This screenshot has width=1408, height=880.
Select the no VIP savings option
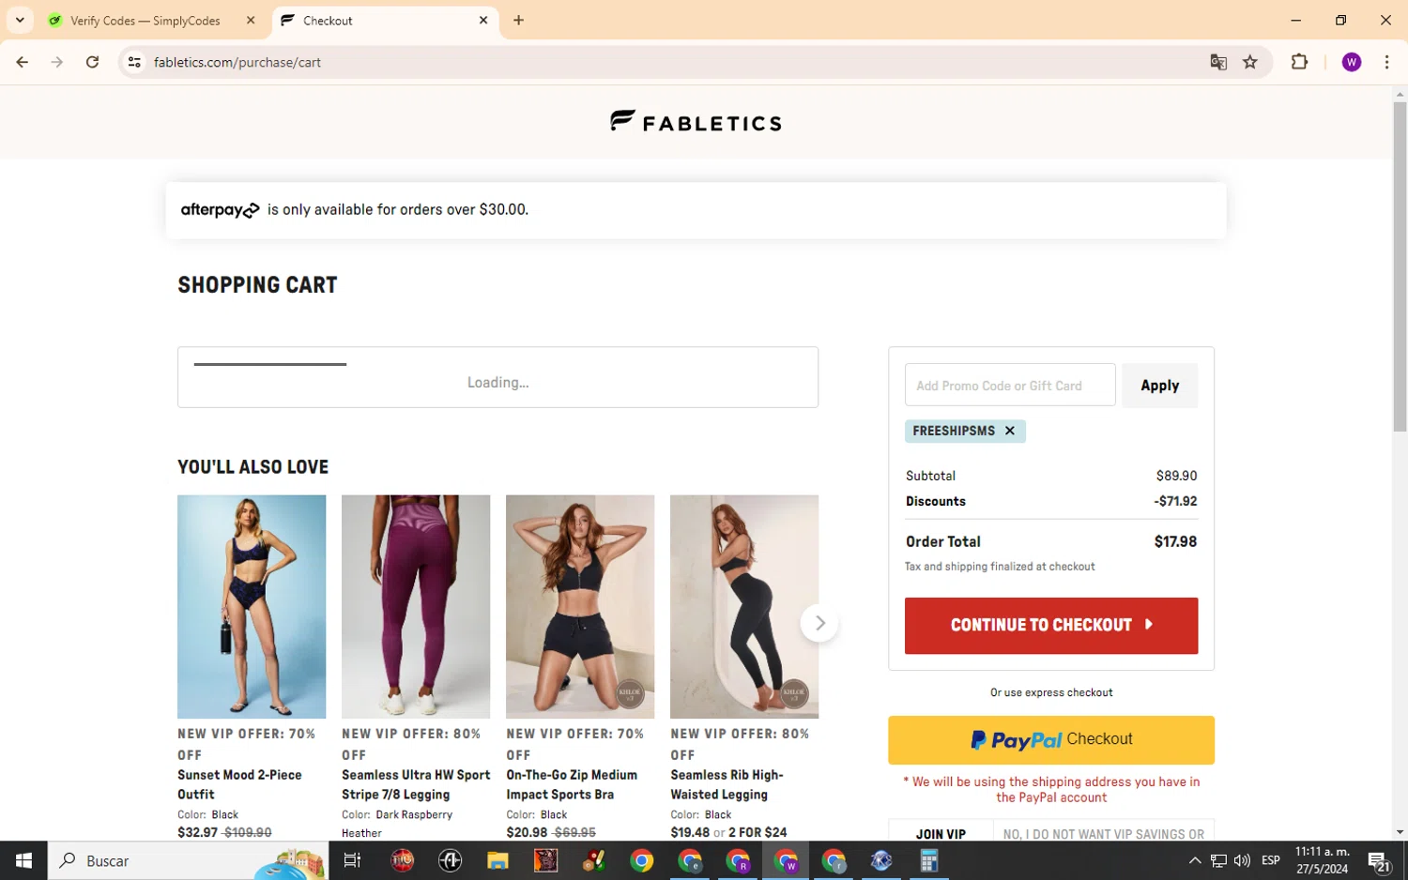pyautogui.click(x=1104, y=834)
